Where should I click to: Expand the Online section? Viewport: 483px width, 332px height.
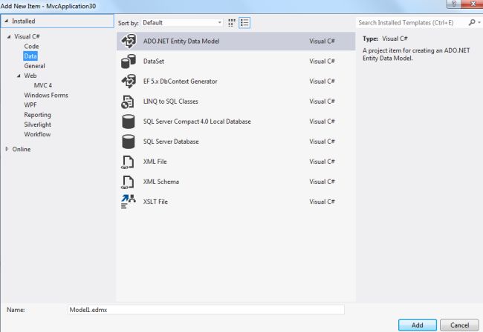(x=8, y=149)
